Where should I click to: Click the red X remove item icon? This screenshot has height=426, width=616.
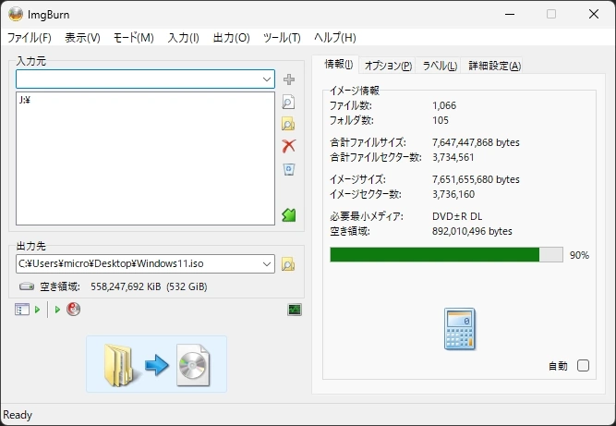(x=289, y=146)
